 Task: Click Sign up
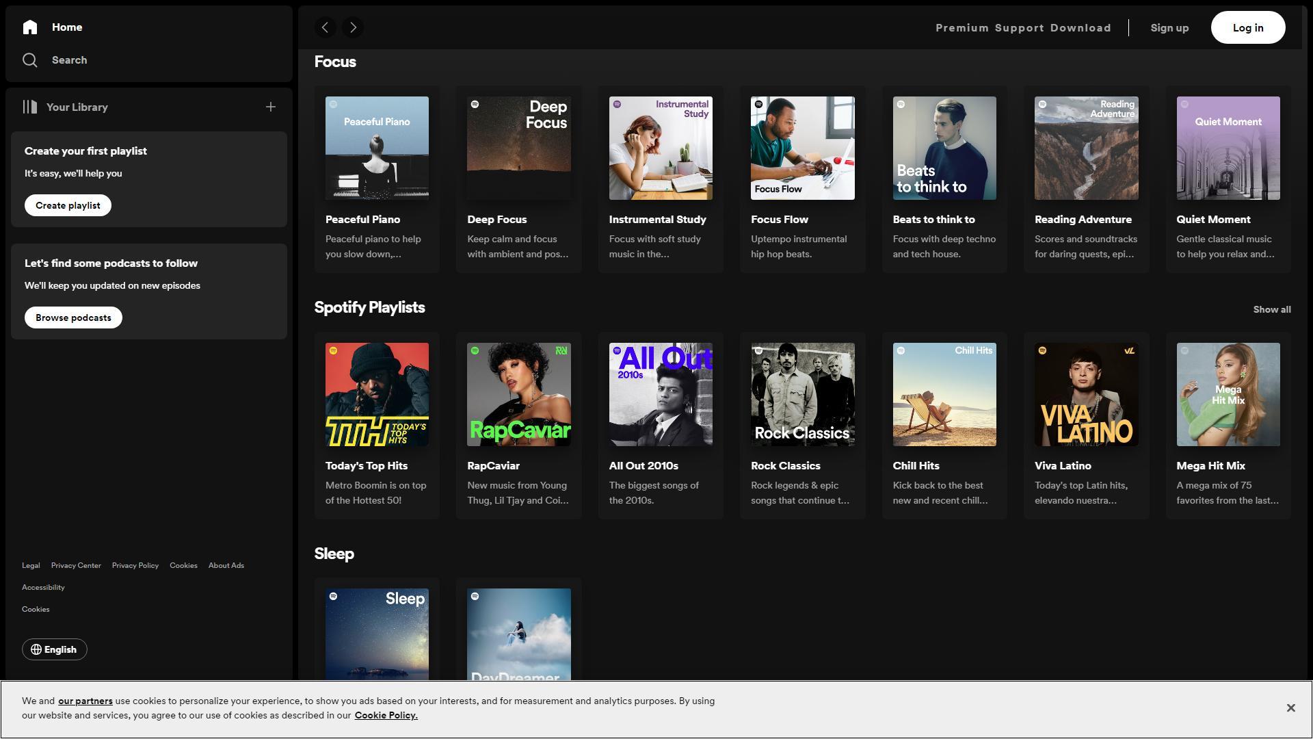click(1169, 28)
